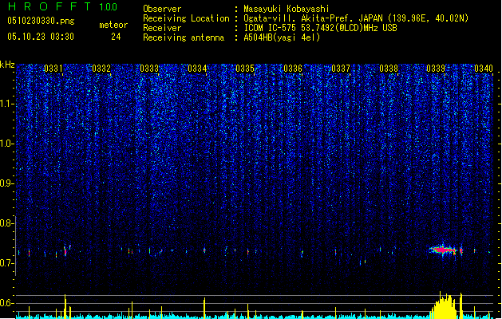
Task: Click the 0.9 frequency axis label
Action: pos(6,183)
